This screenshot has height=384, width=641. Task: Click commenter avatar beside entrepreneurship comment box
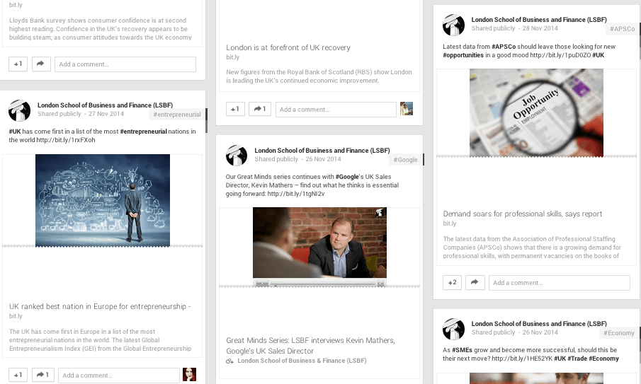point(189,375)
